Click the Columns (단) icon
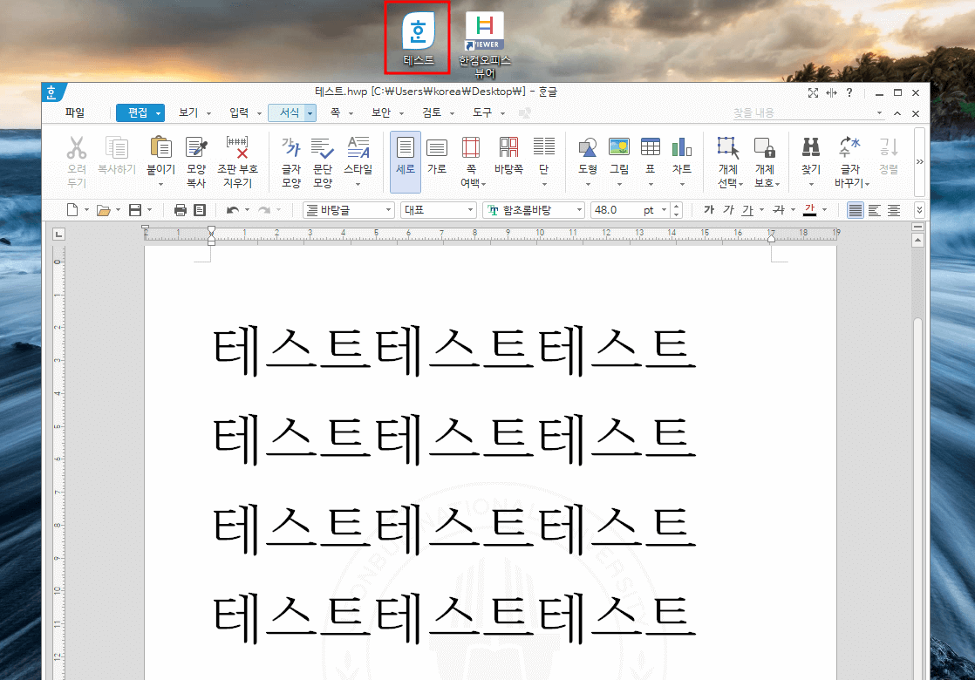This screenshot has height=680, width=975. 544,148
